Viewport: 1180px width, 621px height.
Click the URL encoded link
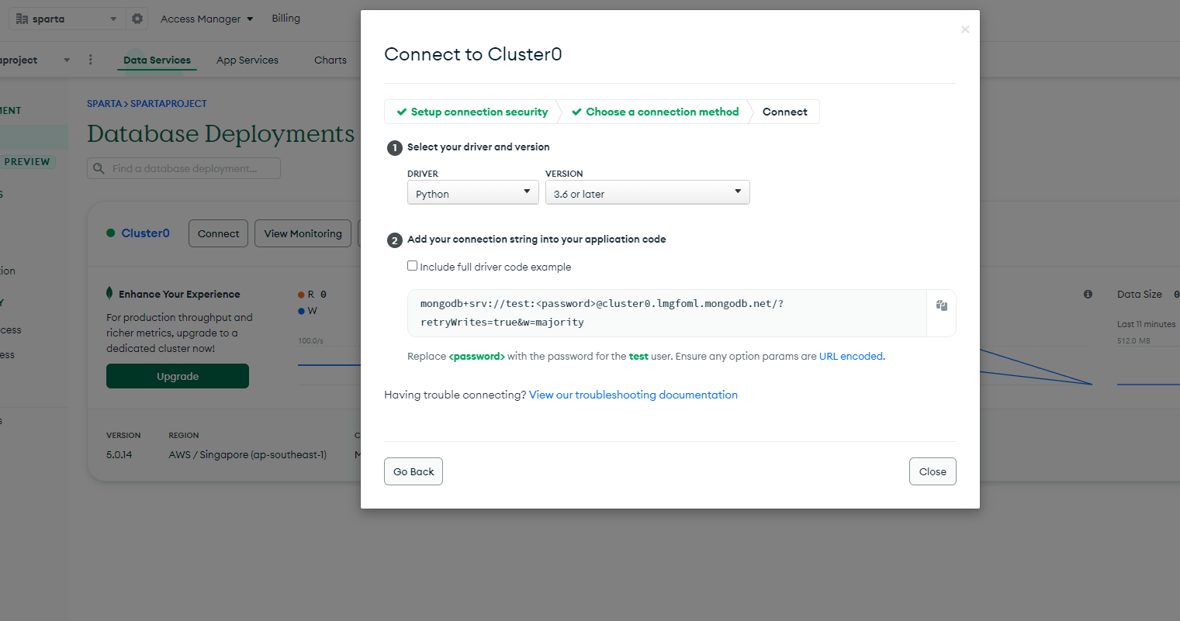(x=851, y=357)
